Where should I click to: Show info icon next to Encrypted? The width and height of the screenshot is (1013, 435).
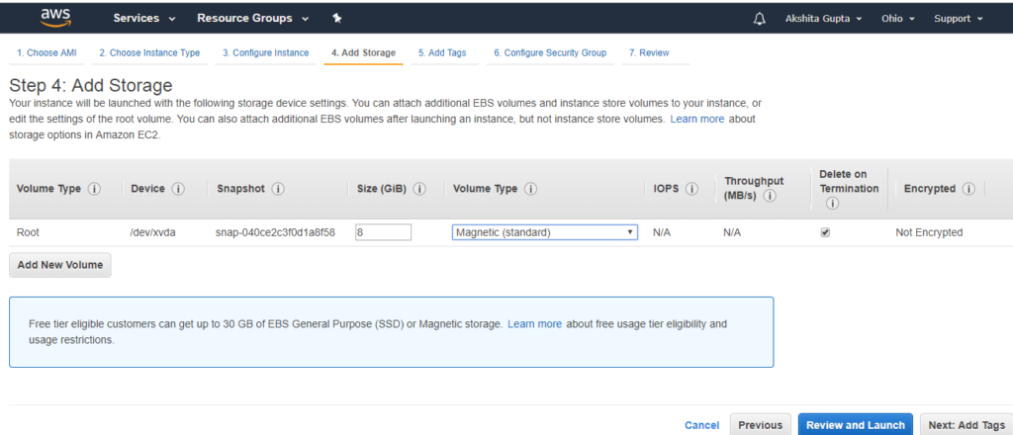click(967, 189)
